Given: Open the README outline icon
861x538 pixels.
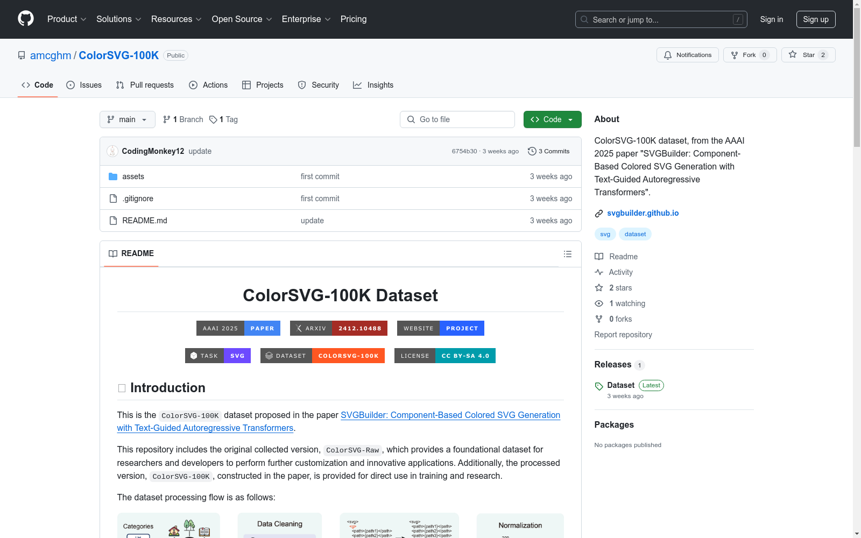Looking at the screenshot, I should (x=568, y=254).
